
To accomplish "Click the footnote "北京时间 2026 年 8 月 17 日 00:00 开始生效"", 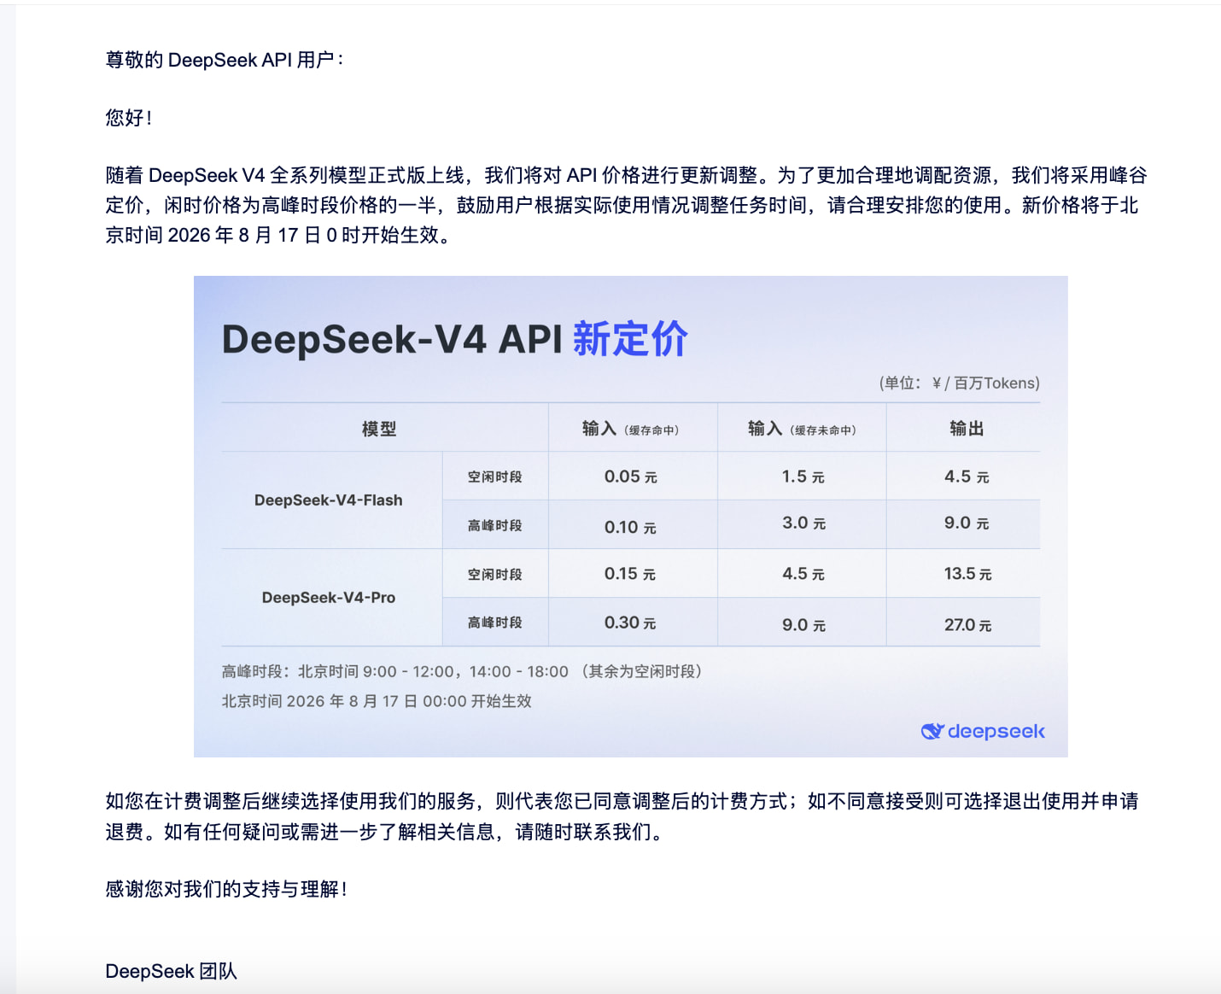I will click(377, 701).
